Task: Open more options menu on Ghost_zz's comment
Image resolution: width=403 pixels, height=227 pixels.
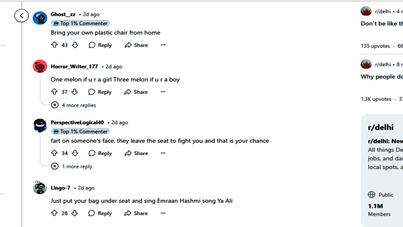Action: point(163,45)
